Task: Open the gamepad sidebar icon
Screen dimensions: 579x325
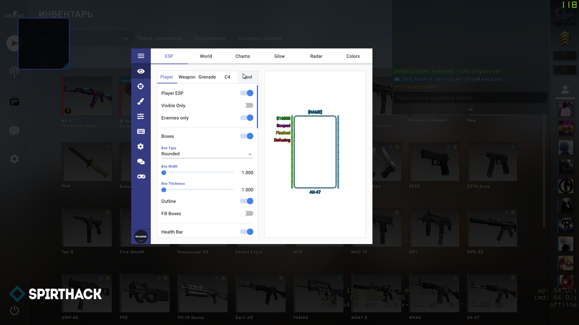Action: [x=141, y=177]
